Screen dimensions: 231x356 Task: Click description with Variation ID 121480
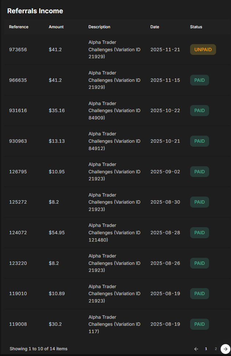(x=114, y=233)
